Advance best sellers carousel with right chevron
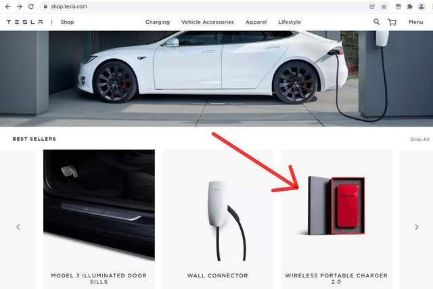 (417, 227)
